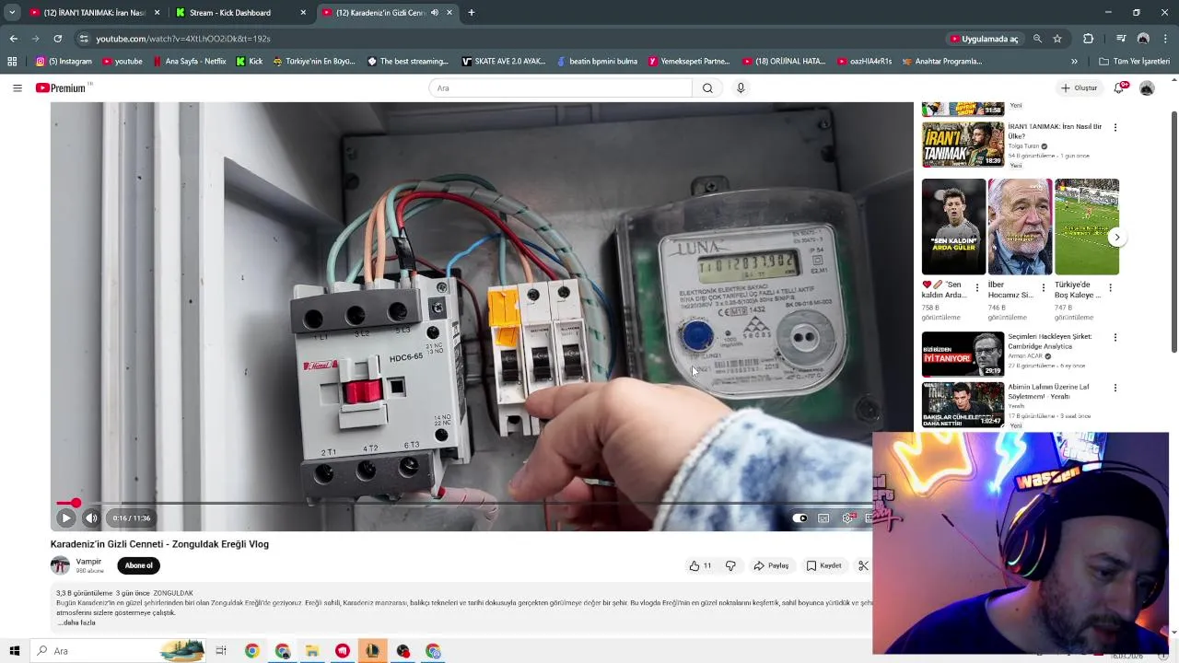The width and height of the screenshot is (1179, 663).
Task: Select the Karadeniz'in Gizli Cenneti tab
Action: click(x=388, y=13)
